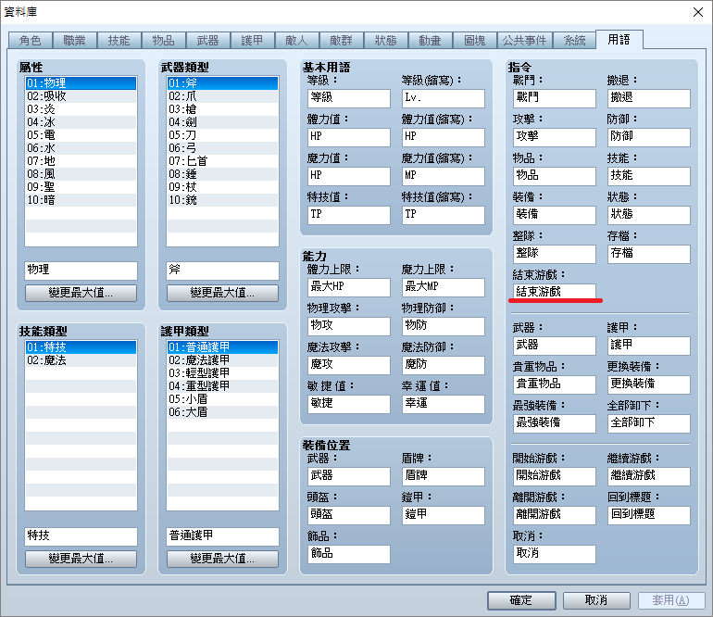Image resolution: width=713 pixels, height=617 pixels.
Task: Open the 動畫 tab
Action: [431, 41]
